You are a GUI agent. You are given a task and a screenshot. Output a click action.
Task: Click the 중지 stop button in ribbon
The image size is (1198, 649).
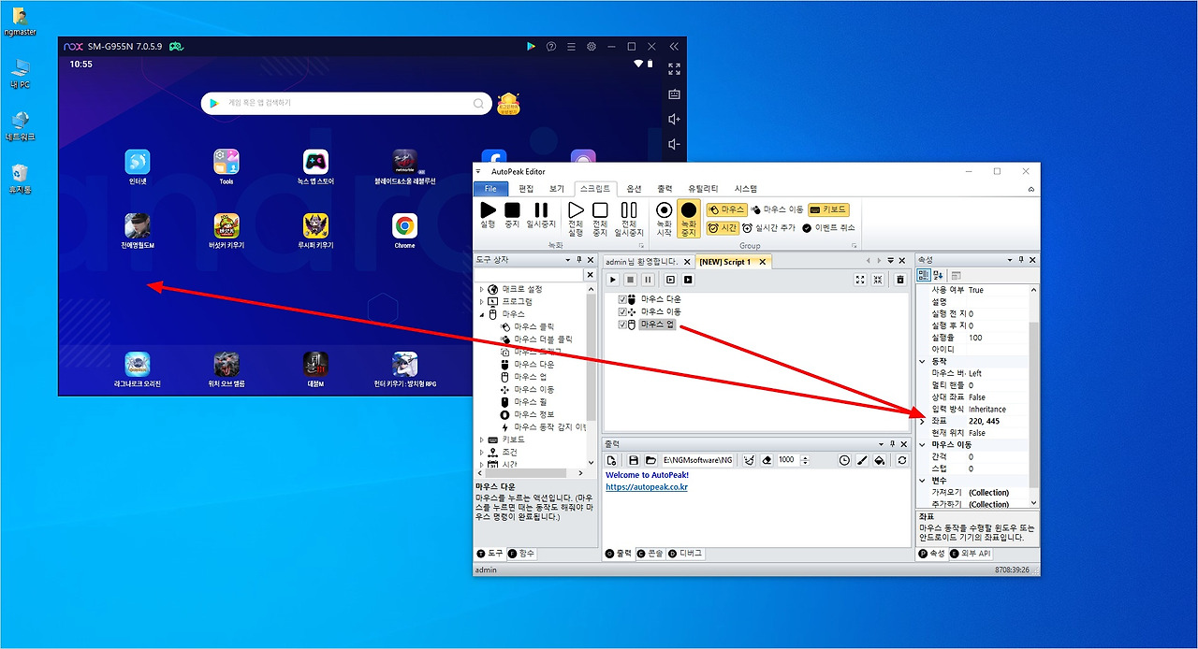pyautogui.click(x=512, y=215)
